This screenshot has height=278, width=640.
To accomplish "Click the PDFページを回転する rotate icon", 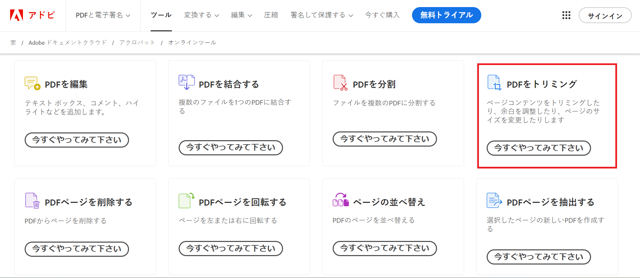I will coord(187,200).
